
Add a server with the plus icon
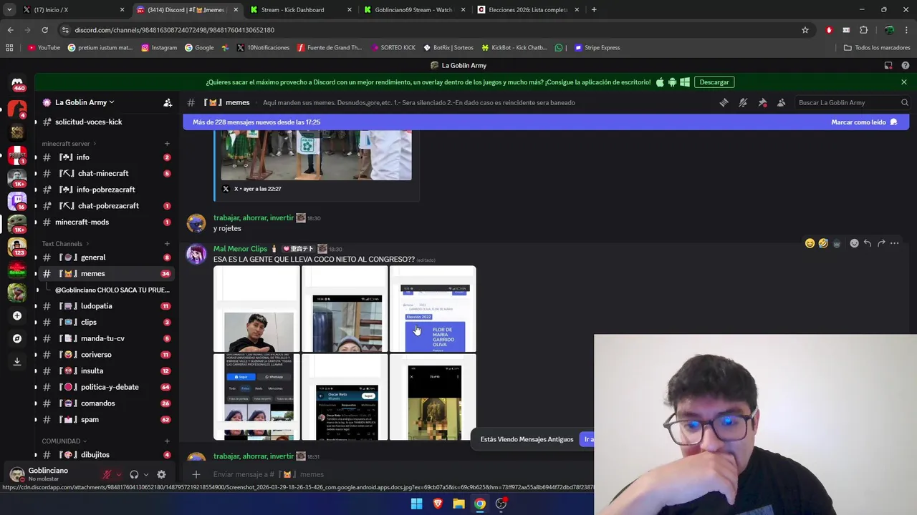(17, 315)
